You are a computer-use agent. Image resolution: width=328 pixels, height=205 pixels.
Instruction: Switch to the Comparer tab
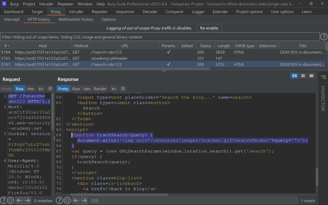point(175,12)
